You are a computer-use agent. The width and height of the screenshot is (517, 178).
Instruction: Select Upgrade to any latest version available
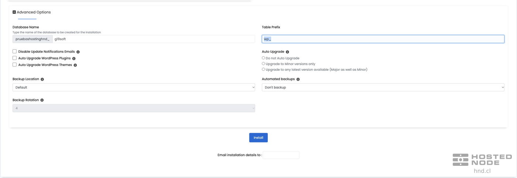[x=263, y=69]
